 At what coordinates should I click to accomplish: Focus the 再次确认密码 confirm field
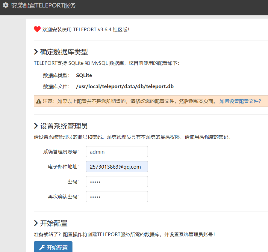tap(117, 196)
